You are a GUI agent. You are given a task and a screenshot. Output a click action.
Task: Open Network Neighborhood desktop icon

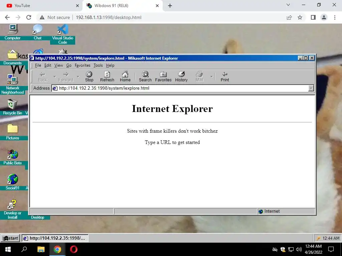[12, 84]
